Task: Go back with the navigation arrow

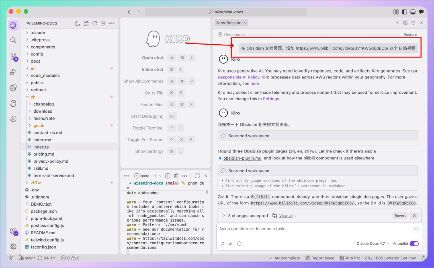Action: (129, 12)
